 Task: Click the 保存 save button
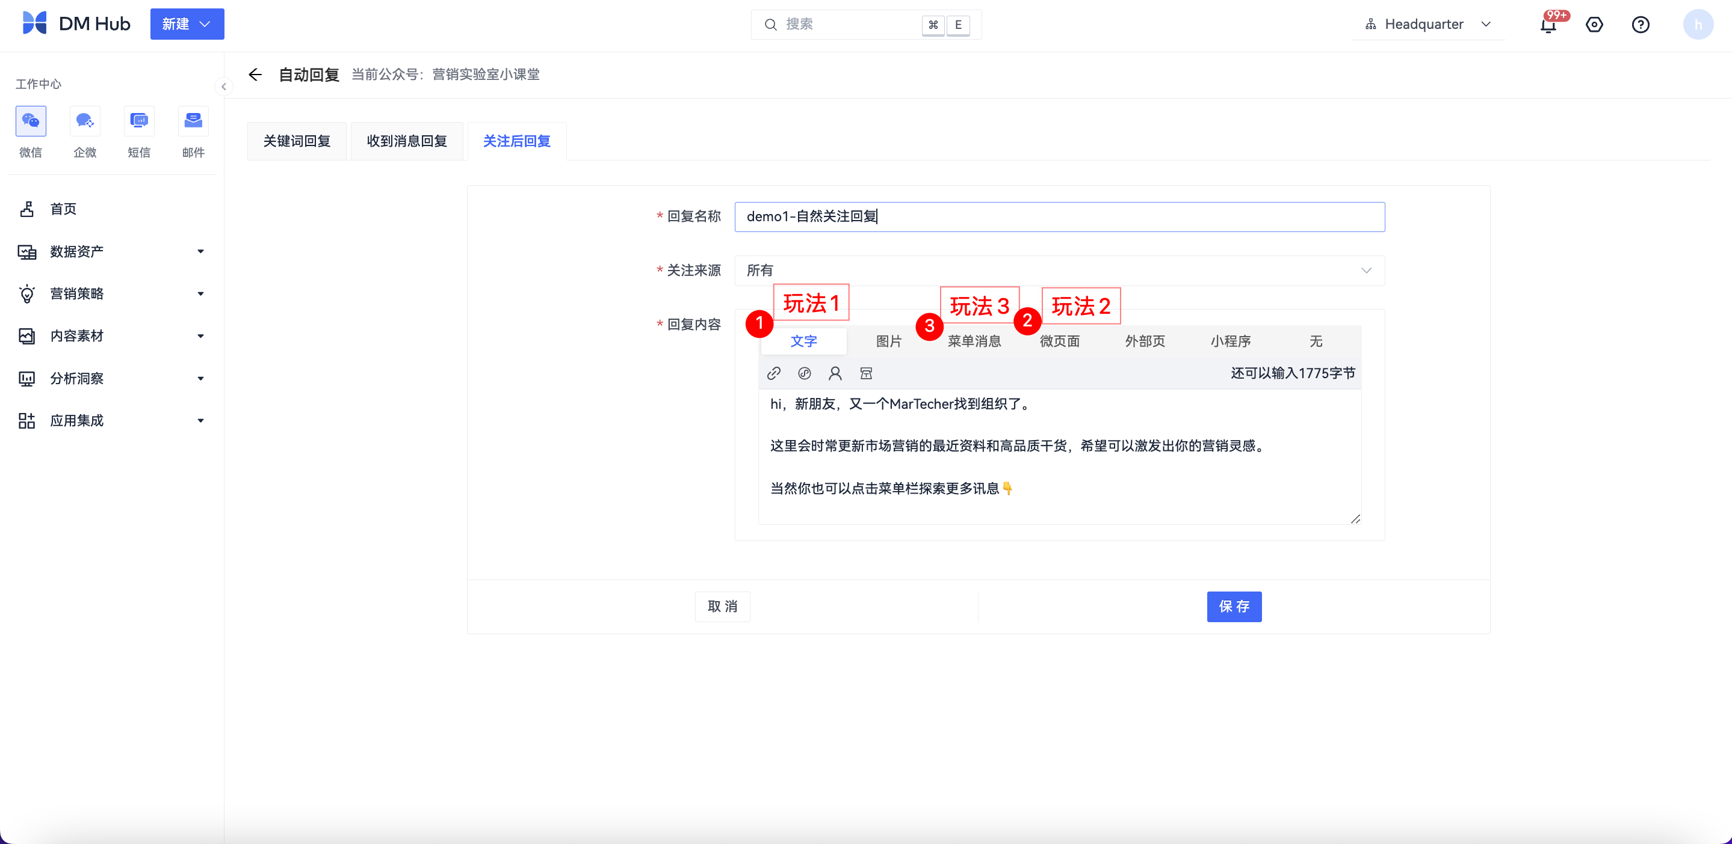click(1234, 607)
